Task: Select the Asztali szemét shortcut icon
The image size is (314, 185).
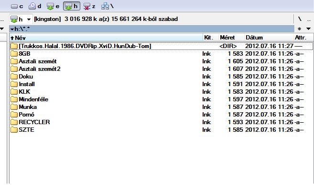Action: (x=14, y=61)
